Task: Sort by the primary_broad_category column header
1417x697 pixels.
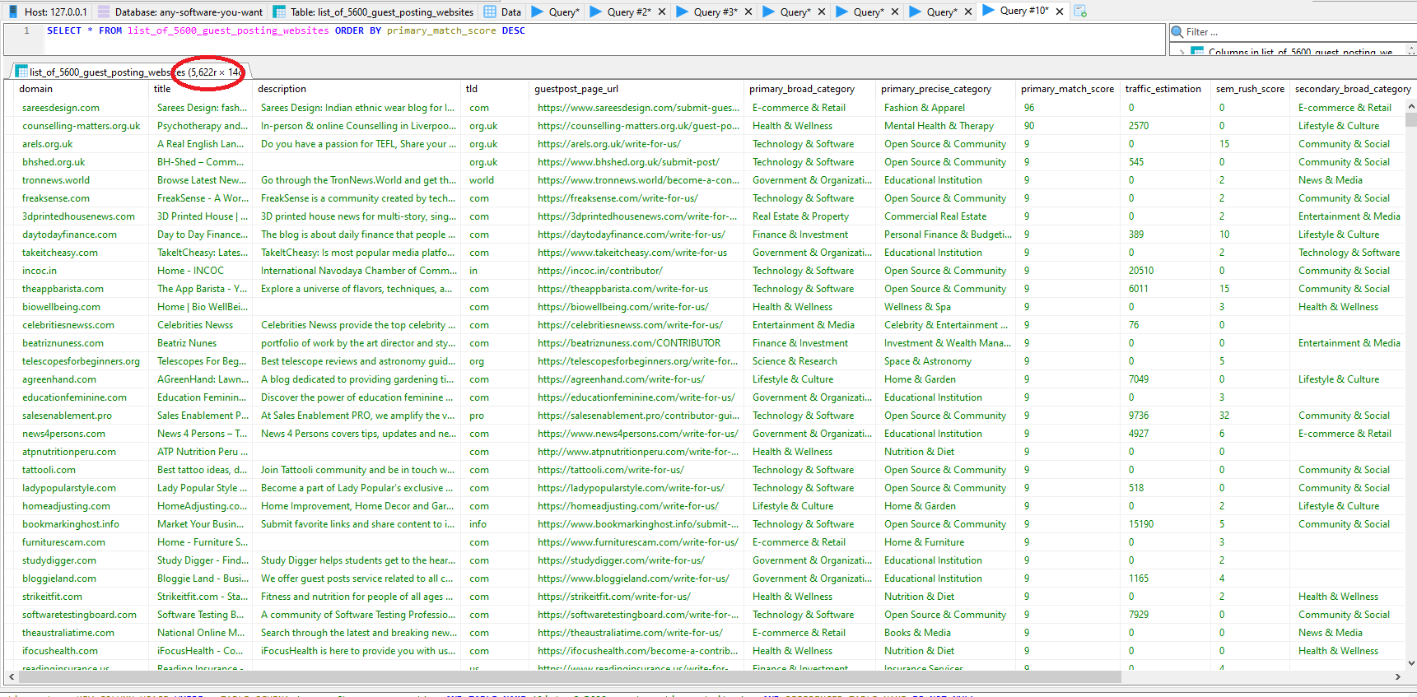Action: coord(811,89)
